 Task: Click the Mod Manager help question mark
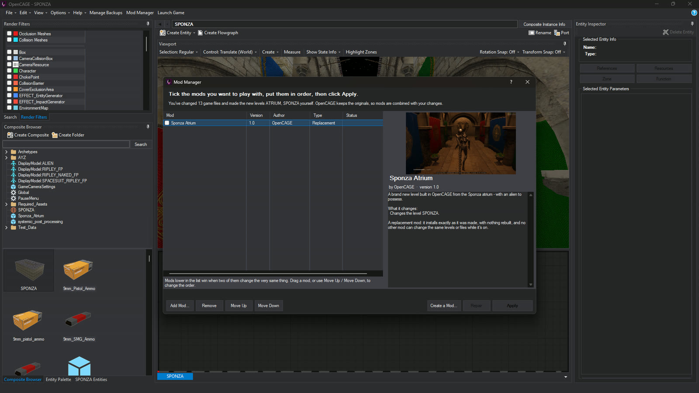click(511, 82)
